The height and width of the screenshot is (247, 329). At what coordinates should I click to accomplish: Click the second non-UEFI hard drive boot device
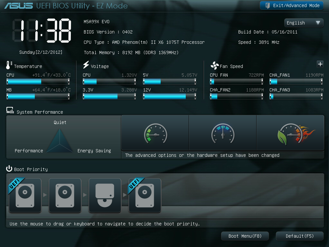pyautogui.click(x=65, y=195)
